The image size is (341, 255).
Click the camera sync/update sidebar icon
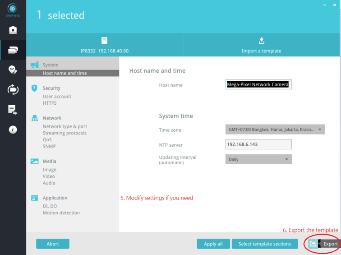click(13, 89)
